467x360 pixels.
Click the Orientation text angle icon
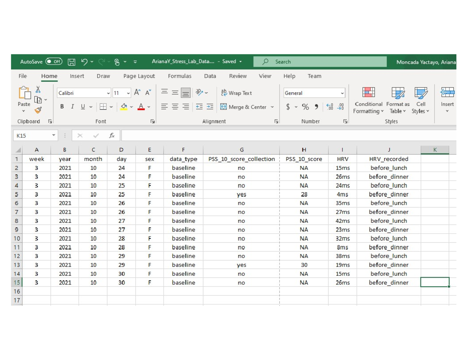(199, 92)
